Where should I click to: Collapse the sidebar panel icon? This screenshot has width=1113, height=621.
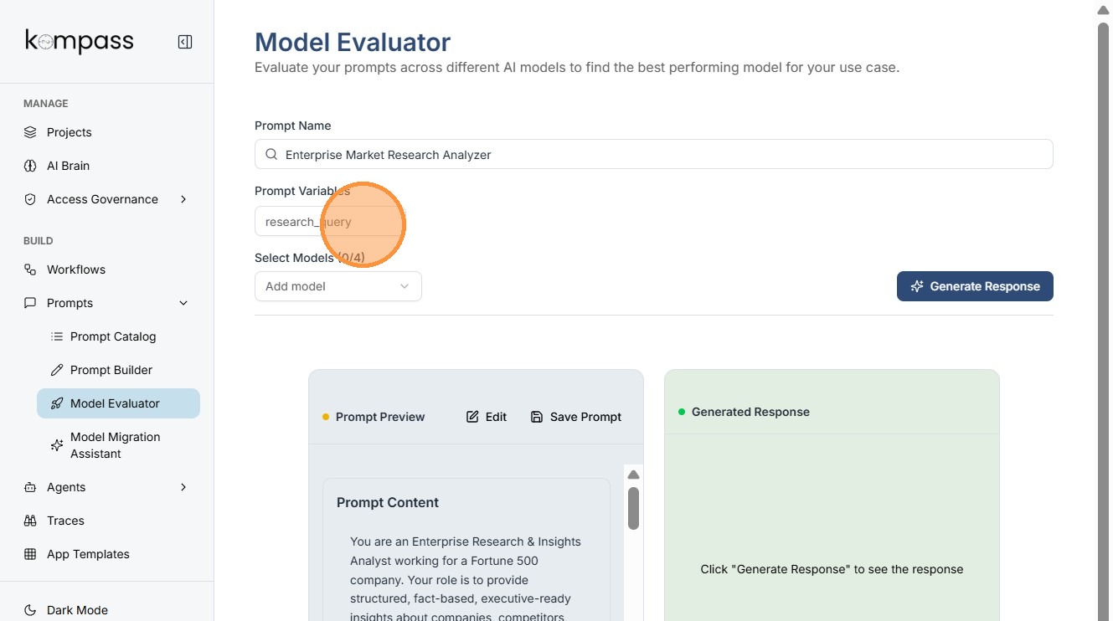click(x=185, y=42)
